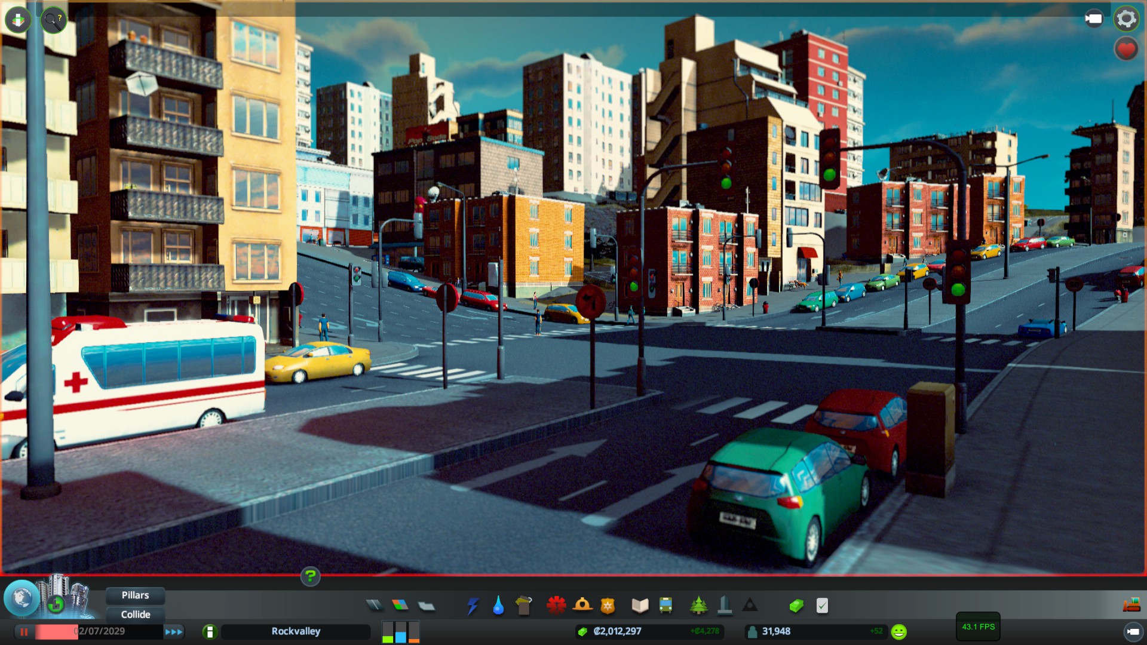The height and width of the screenshot is (645, 1147).
Task: Open Water and Sewage menu
Action: point(498,606)
